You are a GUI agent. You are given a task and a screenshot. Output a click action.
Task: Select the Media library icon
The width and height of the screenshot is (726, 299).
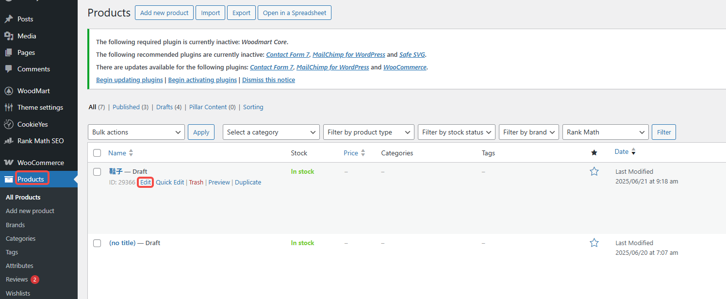[8, 35]
